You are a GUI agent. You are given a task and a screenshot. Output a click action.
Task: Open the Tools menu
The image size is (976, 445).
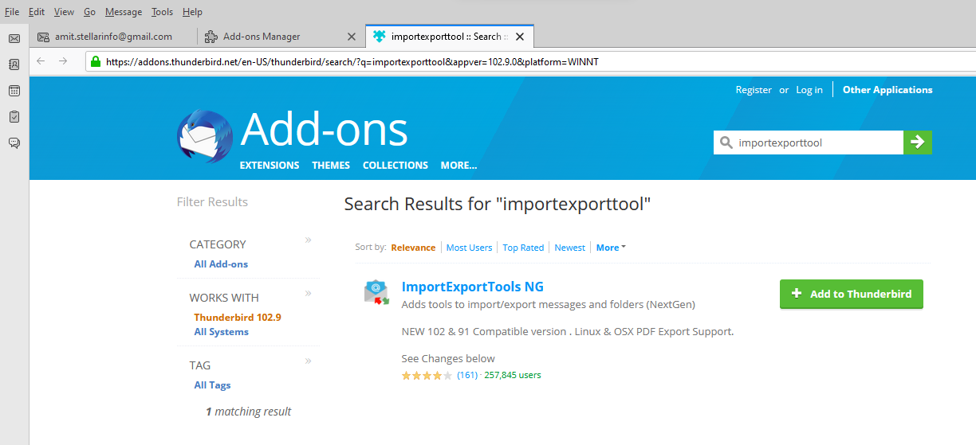pos(162,12)
